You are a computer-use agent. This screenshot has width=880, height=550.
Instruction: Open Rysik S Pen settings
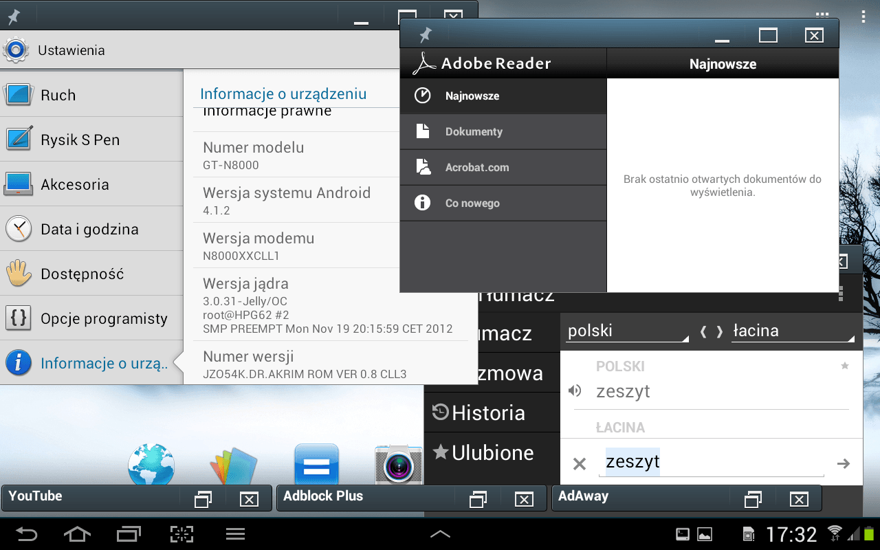point(91,140)
